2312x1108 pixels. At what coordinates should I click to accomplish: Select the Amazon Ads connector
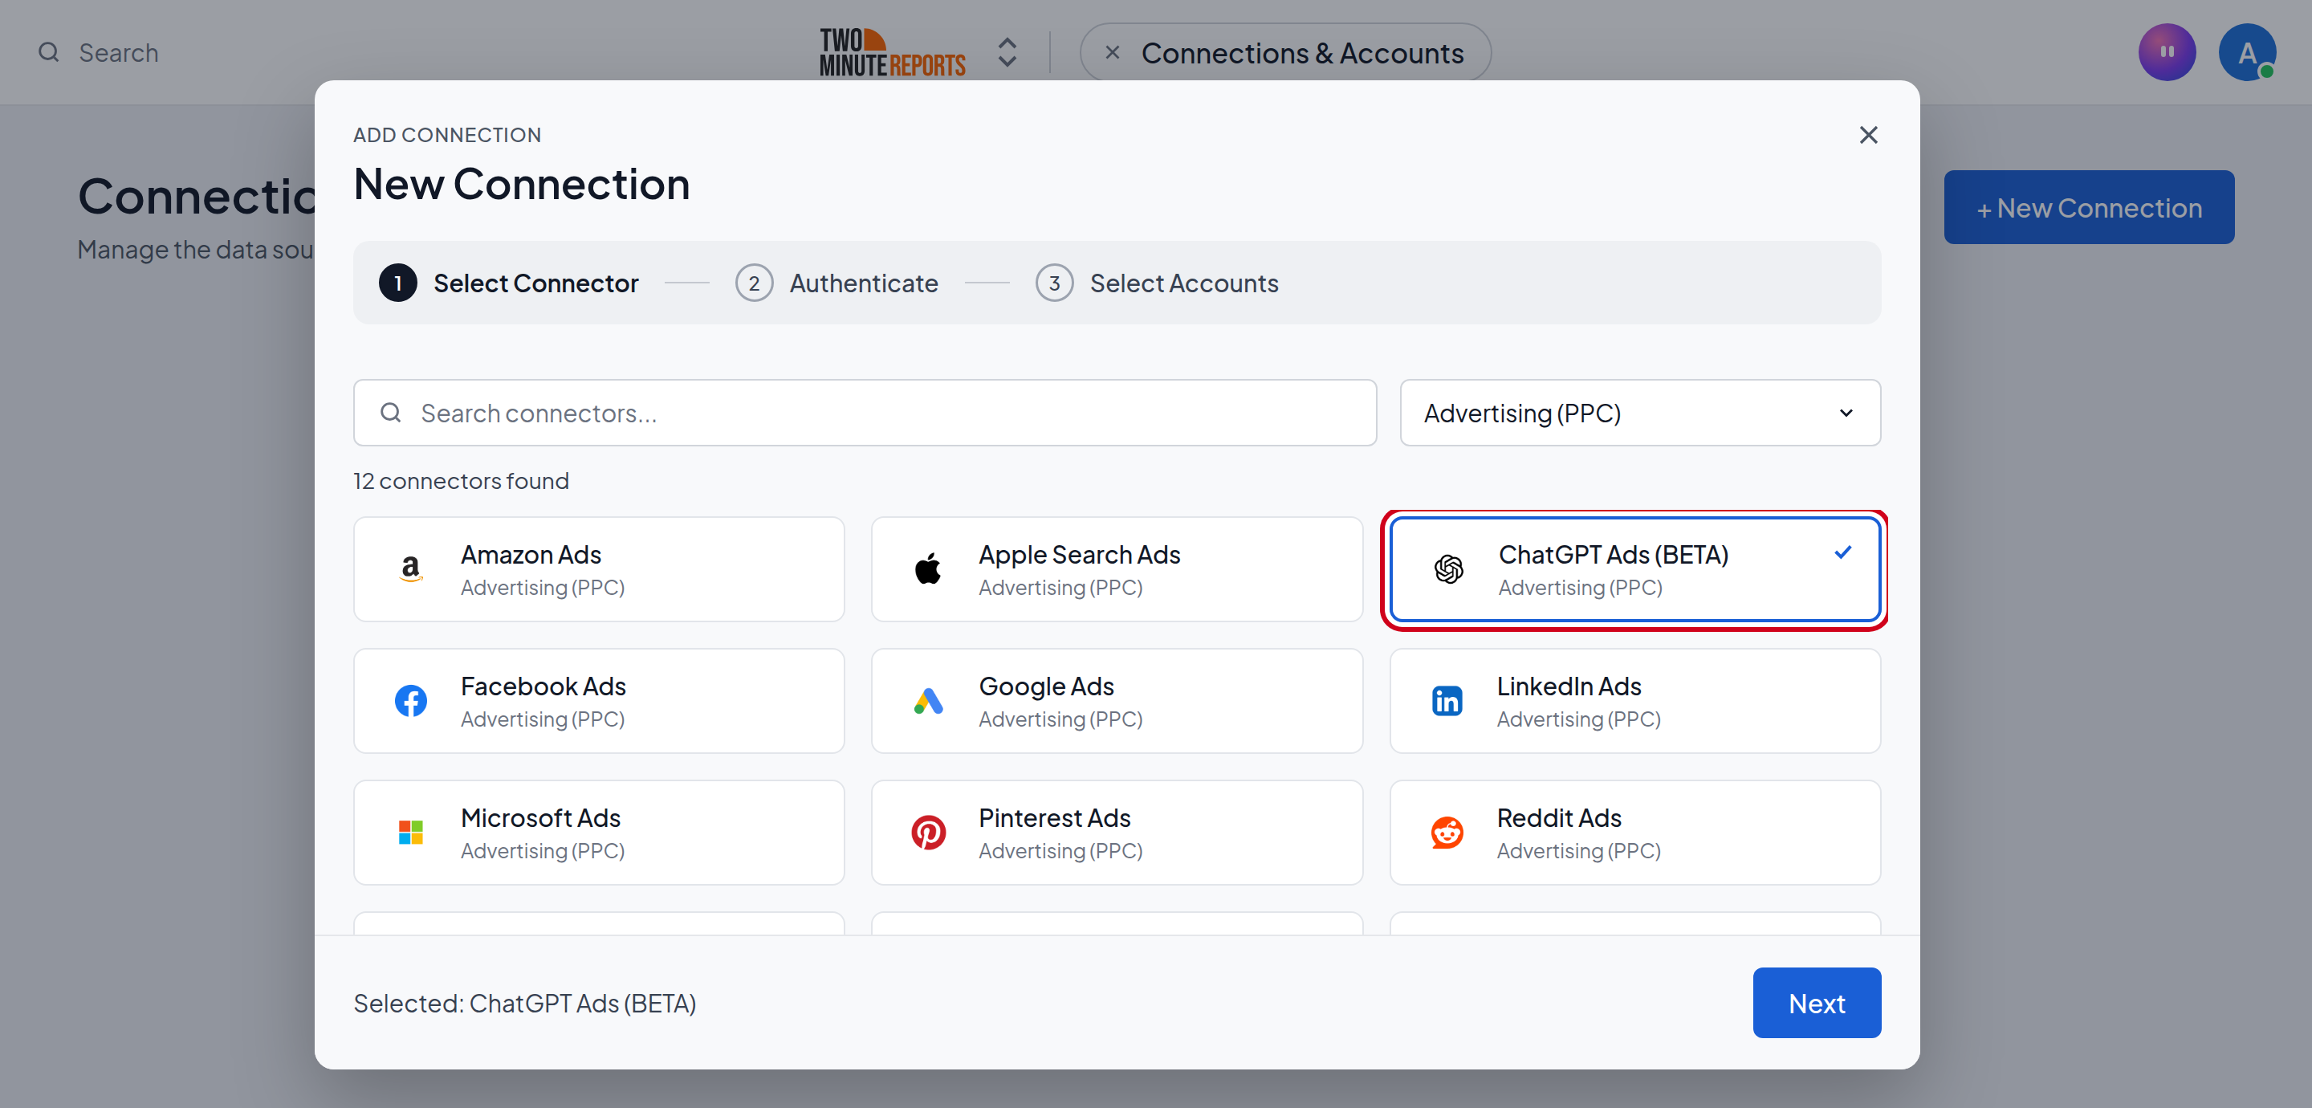click(x=599, y=568)
